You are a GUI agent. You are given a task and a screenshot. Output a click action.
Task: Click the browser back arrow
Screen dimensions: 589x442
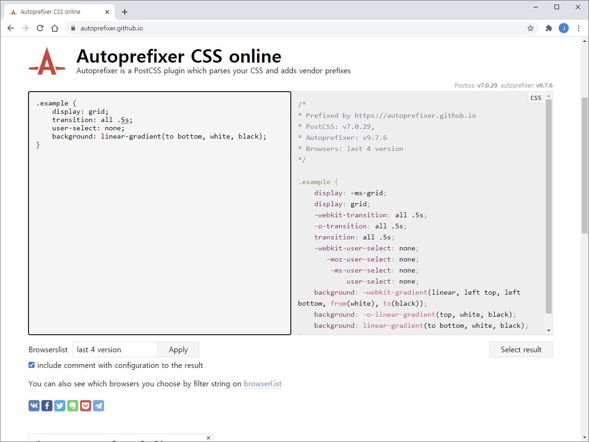pos(11,28)
